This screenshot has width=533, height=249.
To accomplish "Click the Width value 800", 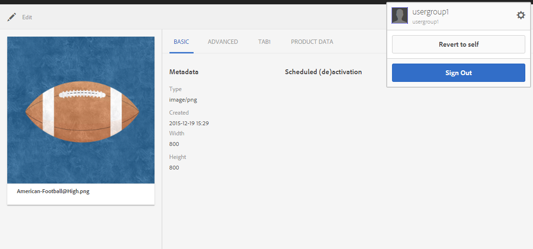I will pos(174,144).
